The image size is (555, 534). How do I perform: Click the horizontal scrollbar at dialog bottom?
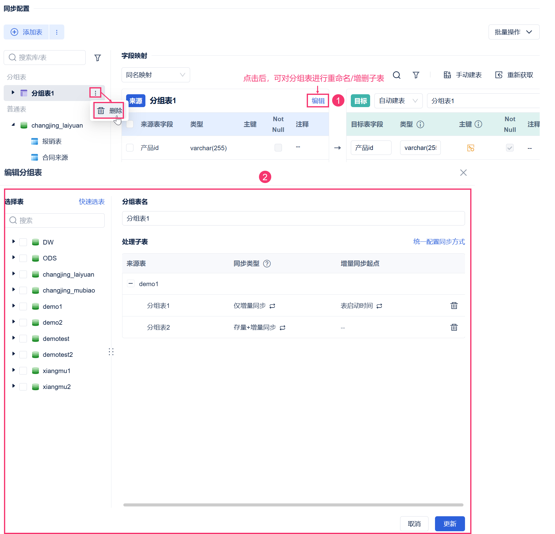pos(293,505)
